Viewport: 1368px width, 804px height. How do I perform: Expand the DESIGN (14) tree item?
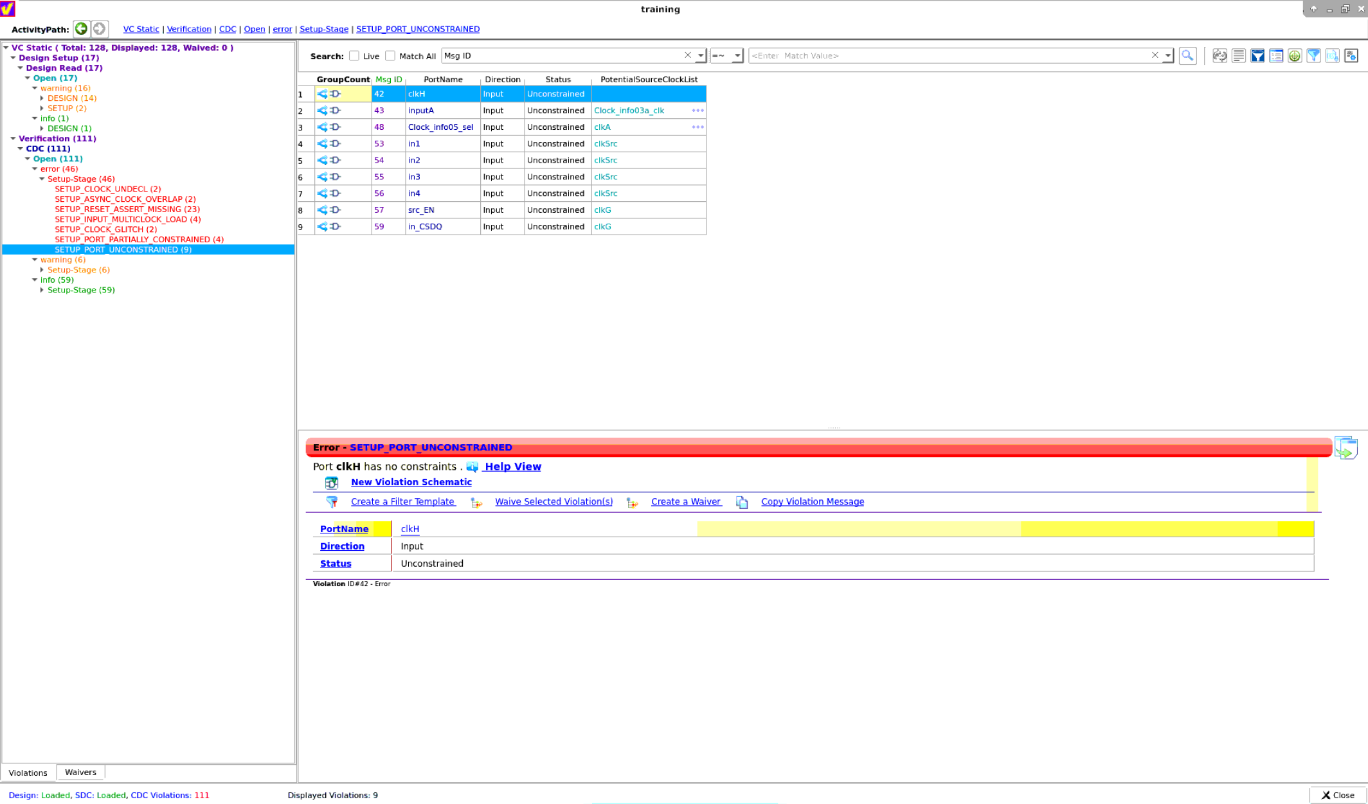[x=42, y=98]
